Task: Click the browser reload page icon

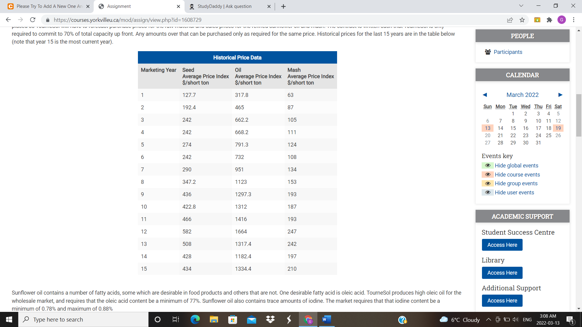Action: pos(33,20)
